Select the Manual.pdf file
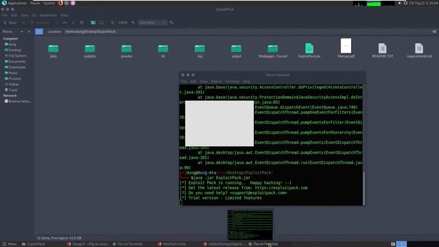Screen dimensions: 439x247 pyautogui.click(x=346, y=48)
